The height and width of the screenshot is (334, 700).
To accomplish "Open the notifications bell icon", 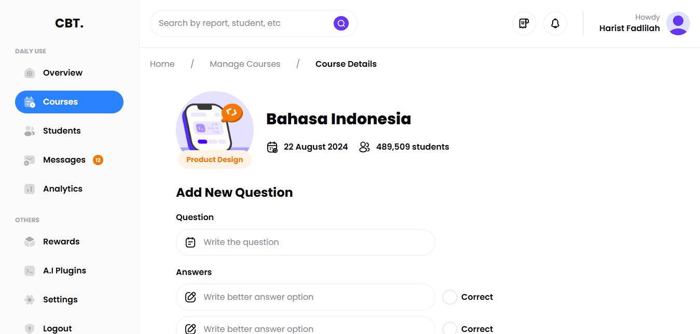I will pyautogui.click(x=555, y=23).
